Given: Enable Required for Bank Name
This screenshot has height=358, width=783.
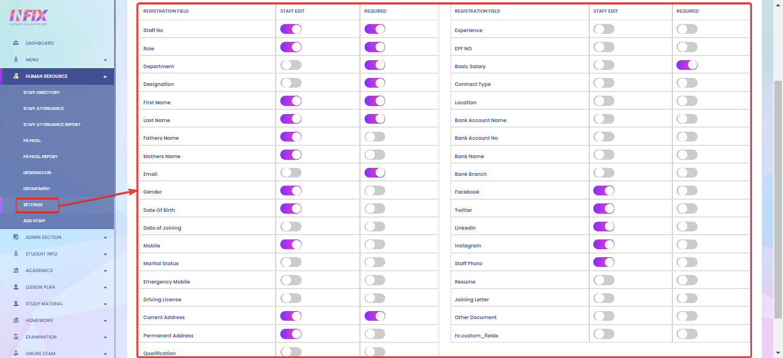Looking at the screenshot, I should (687, 155).
